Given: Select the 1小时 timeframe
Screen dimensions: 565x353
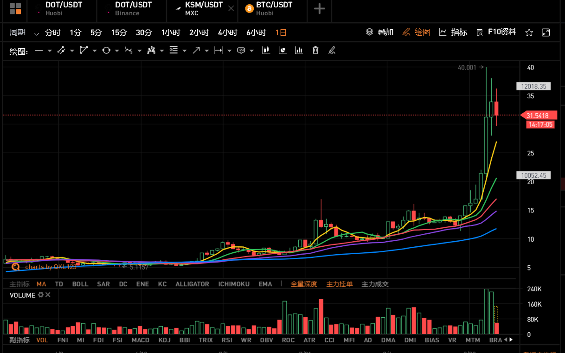Looking at the screenshot, I should [171, 32].
